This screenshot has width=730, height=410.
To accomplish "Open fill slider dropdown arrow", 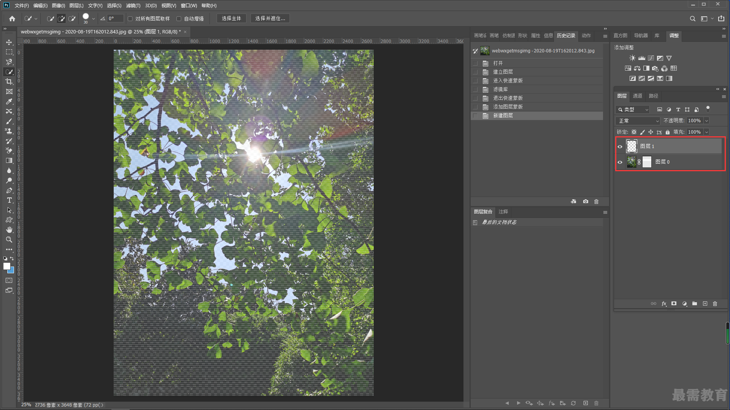I will tap(706, 132).
